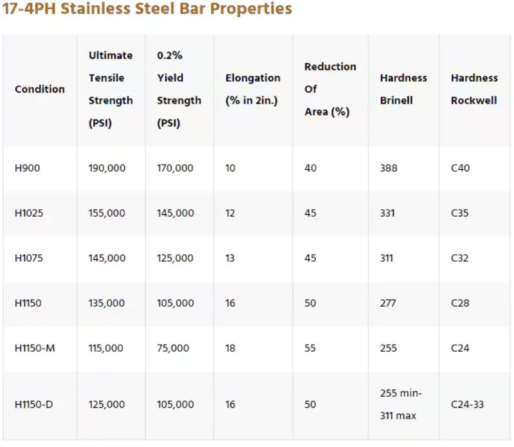The width and height of the screenshot is (514, 447).
Task: Click the Rockwell value C24-33
Action: pyautogui.click(x=468, y=405)
